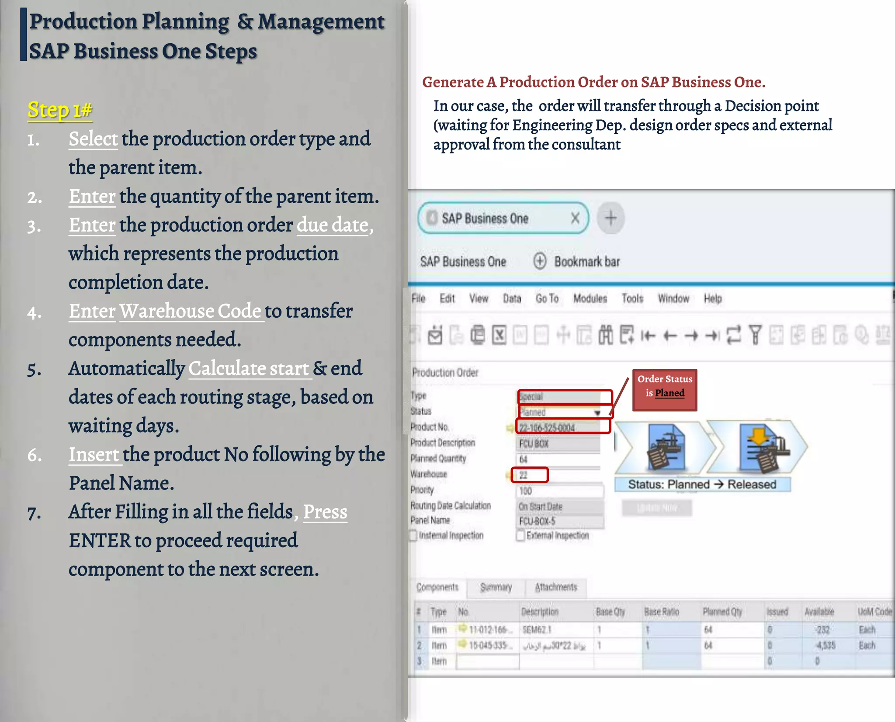This screenshot has height=722, width=895.
Task: Click link arrow of item 15-045-335 row
Action: tap(462, 645)
